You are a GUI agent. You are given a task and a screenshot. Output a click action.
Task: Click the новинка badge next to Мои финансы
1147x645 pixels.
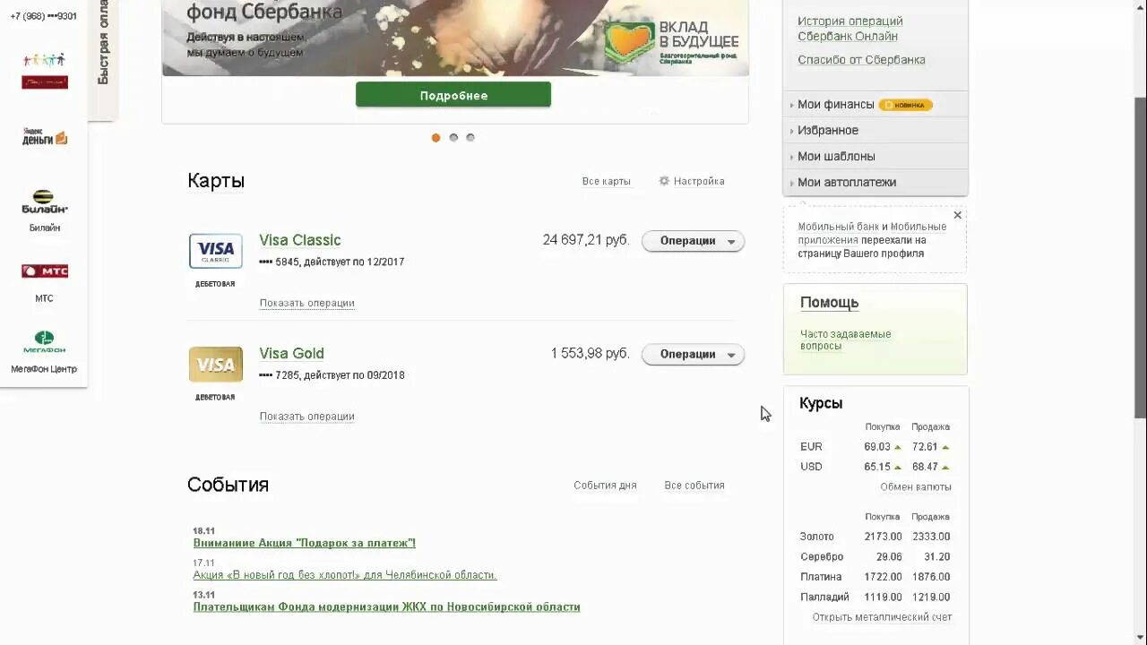pos(906,105)
